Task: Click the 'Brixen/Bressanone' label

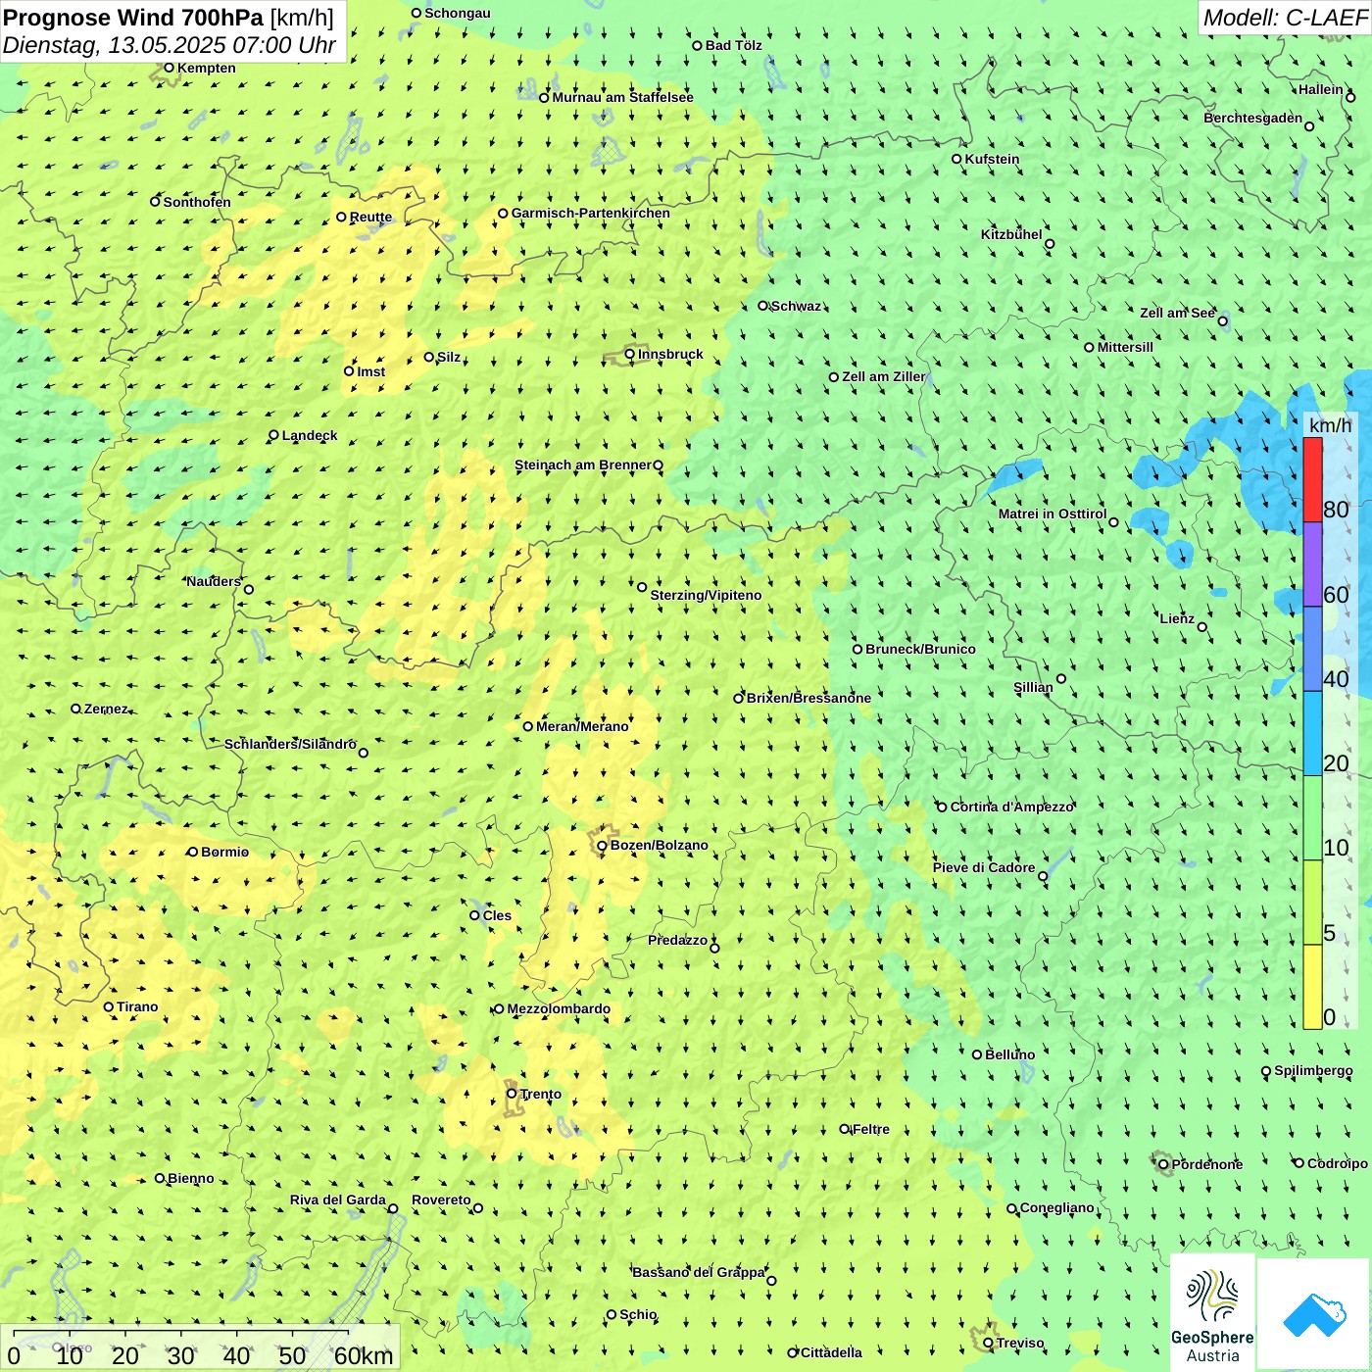Action: tap(808, 698)
